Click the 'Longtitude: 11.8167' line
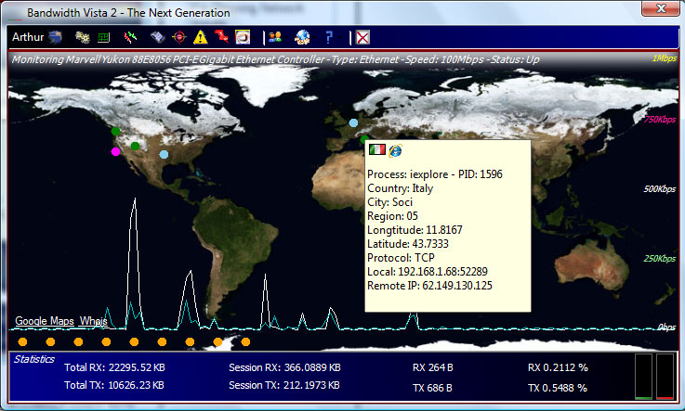685x411 pixels. 415,230
